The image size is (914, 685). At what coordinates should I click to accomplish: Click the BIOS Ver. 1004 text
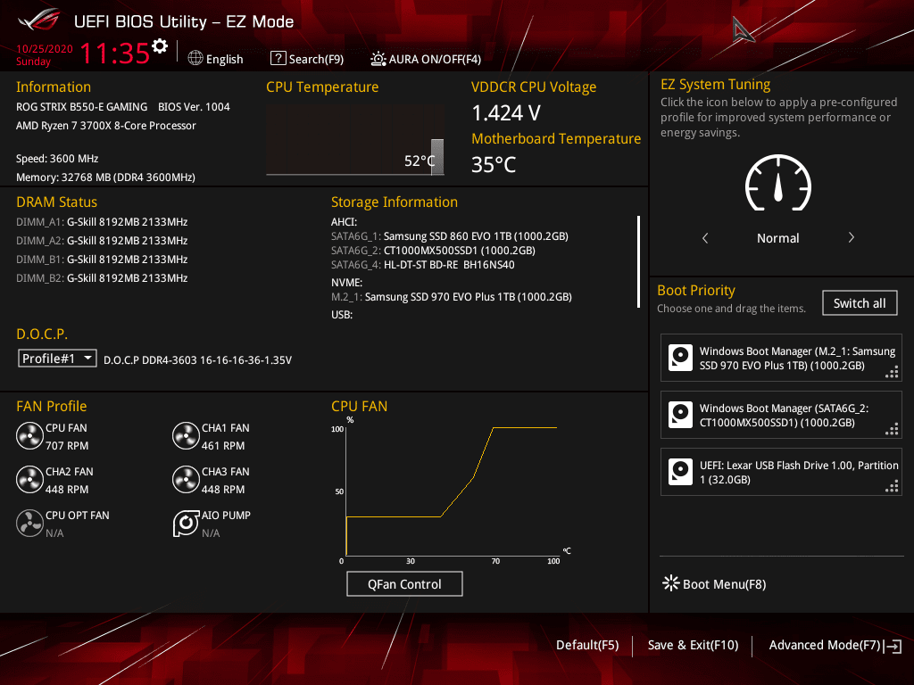click(x=194, y=107)
